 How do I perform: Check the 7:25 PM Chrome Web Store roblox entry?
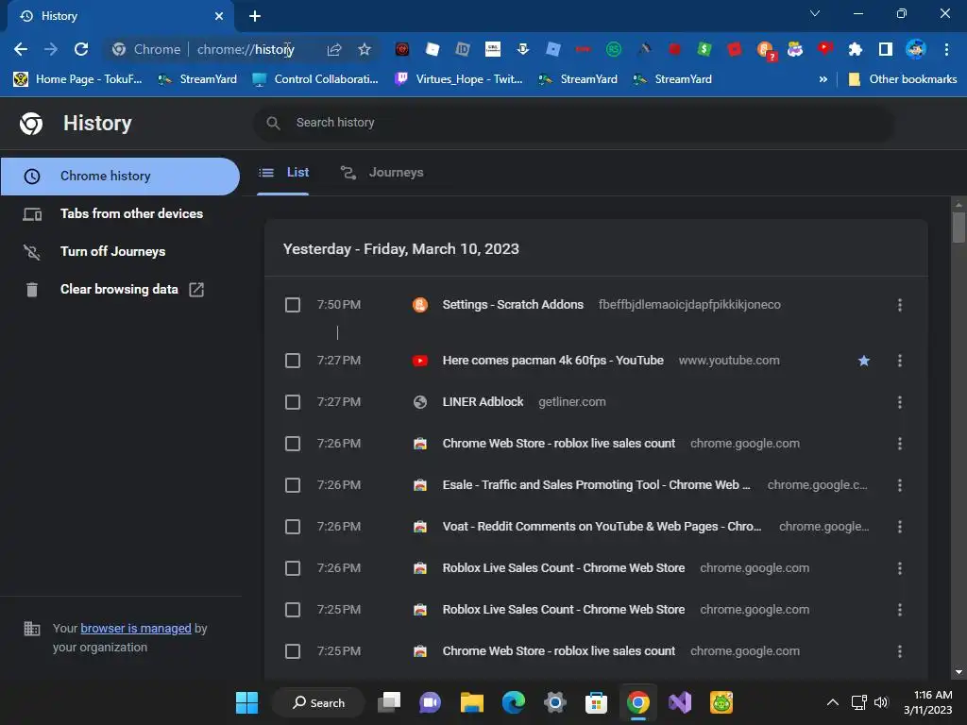(x=293, y=651)
